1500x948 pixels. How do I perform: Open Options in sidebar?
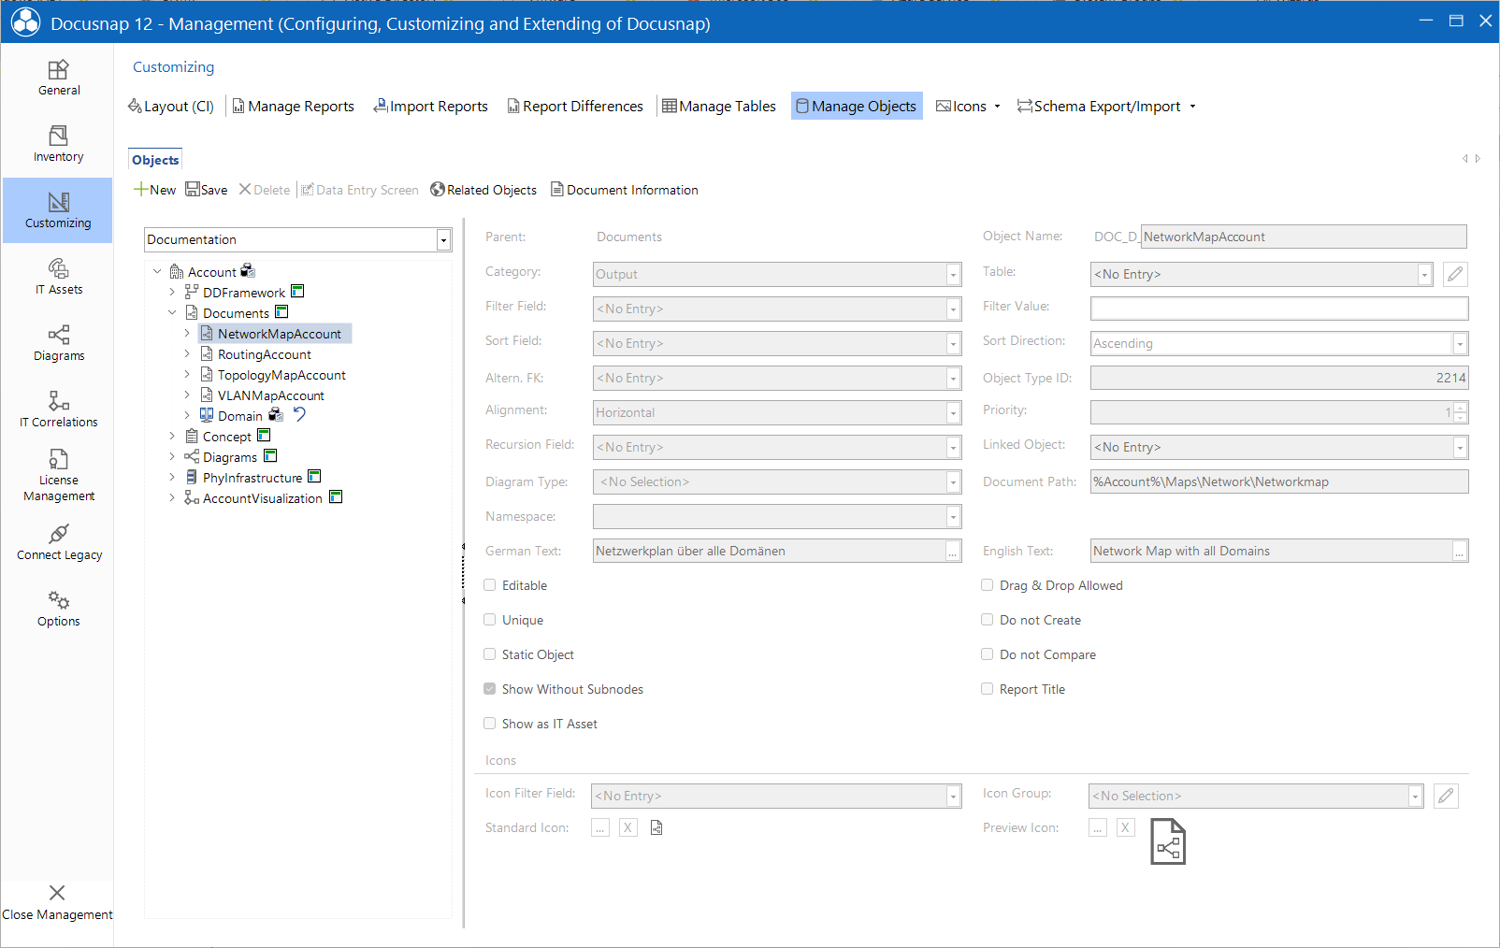tap(58, 610)
